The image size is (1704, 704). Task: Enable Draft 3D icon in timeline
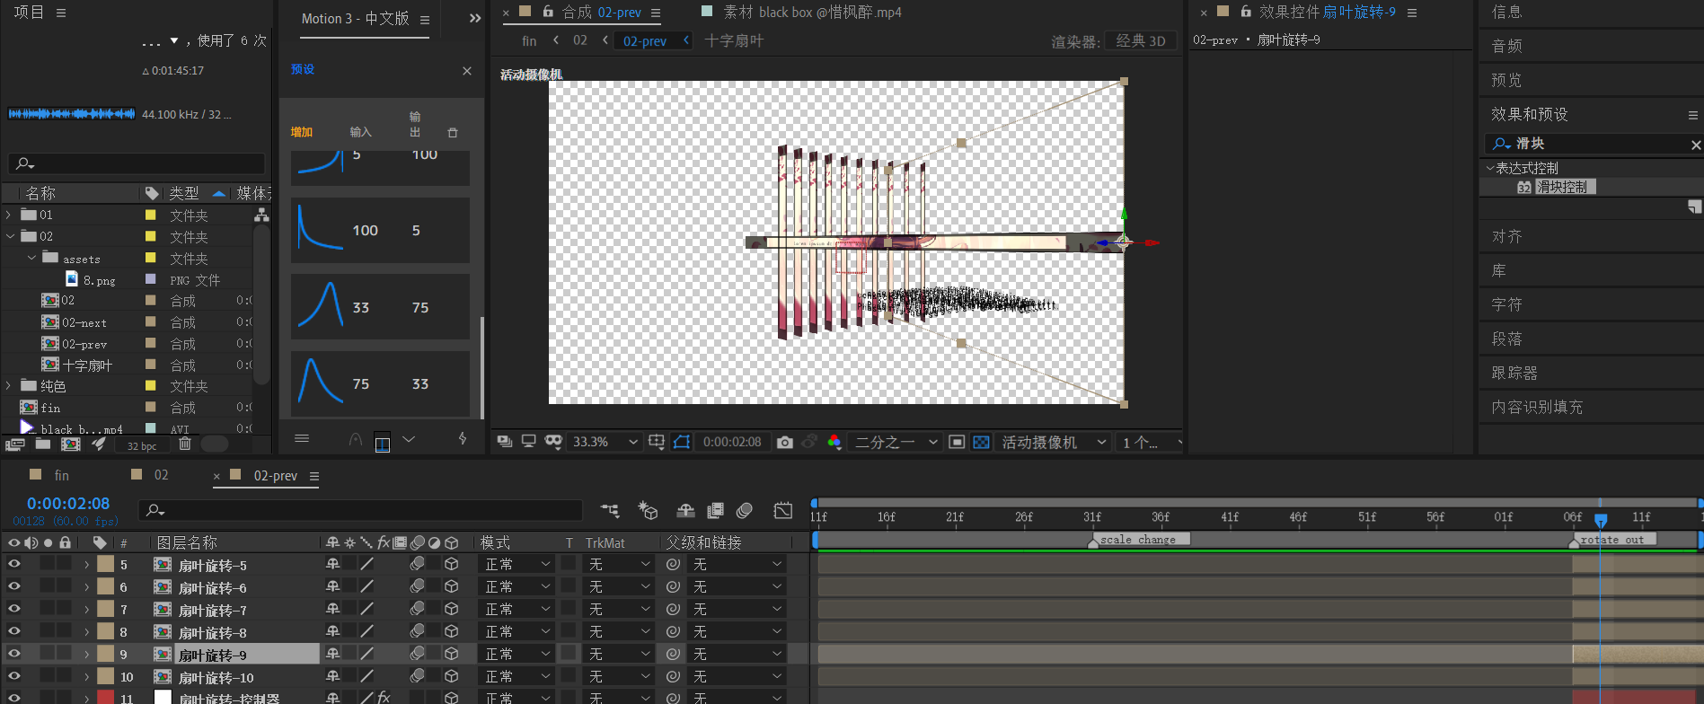point(648,511)
